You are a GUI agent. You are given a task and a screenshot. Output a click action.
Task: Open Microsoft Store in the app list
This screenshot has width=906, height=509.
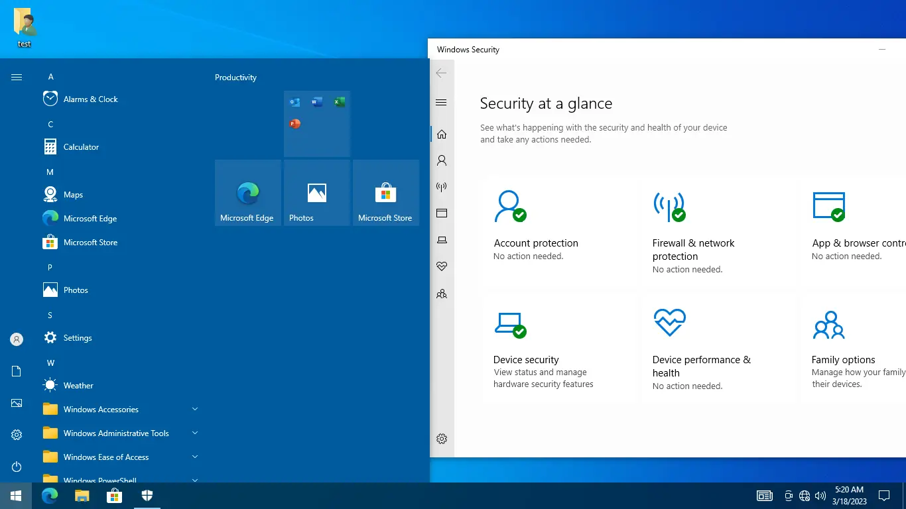coord(121,243)
